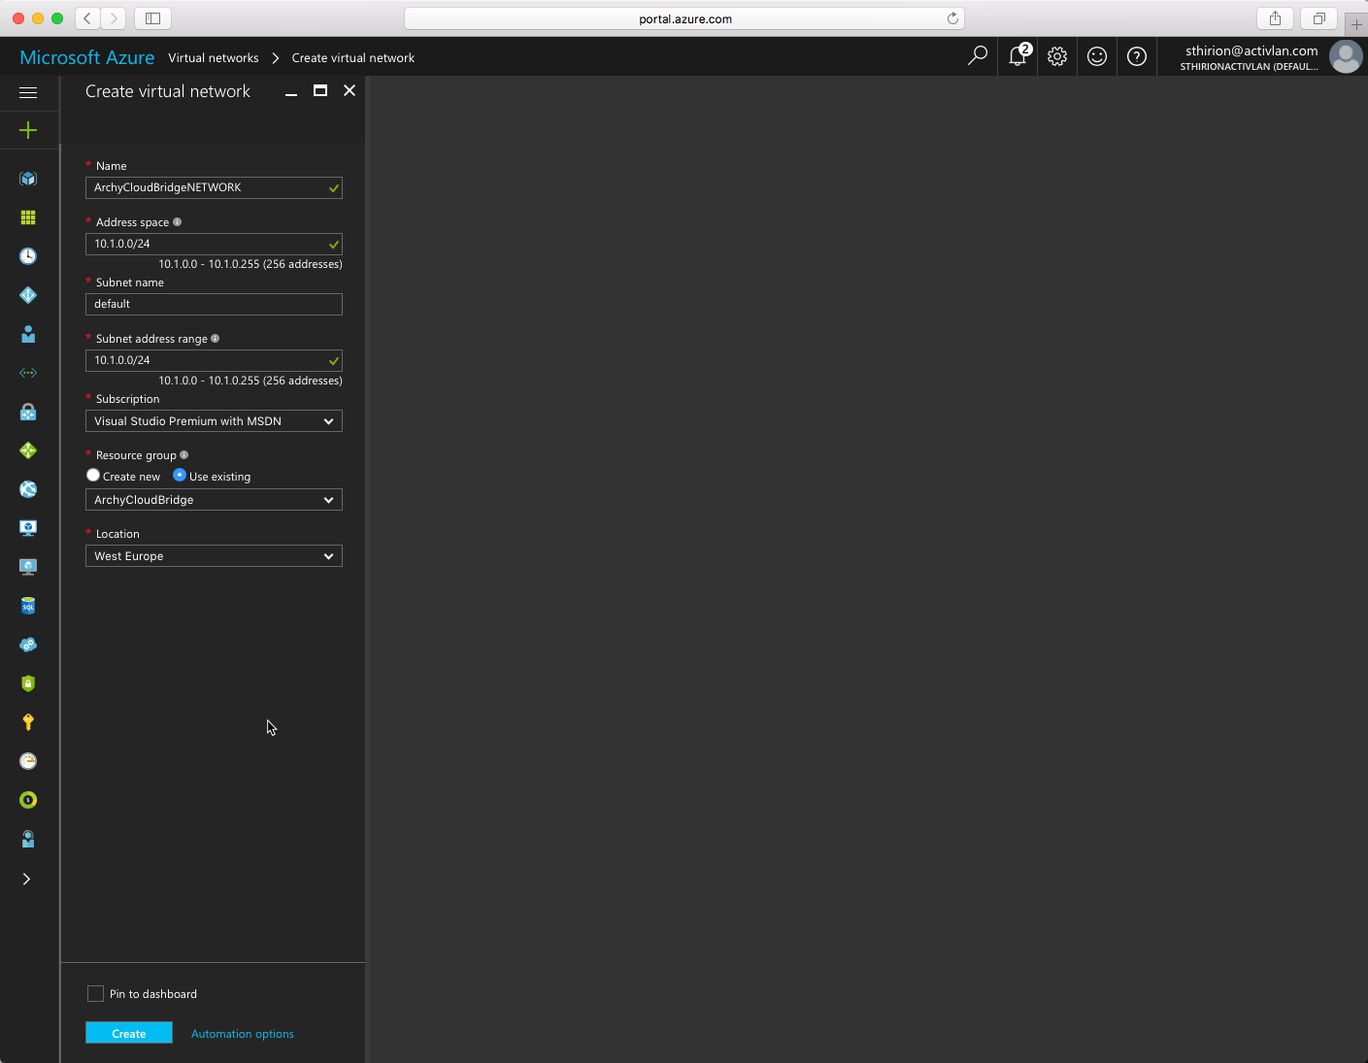Open SQL databases icon in sidebar
The height and width of the screenshot is (1063, 1368).
coord(28,606)
